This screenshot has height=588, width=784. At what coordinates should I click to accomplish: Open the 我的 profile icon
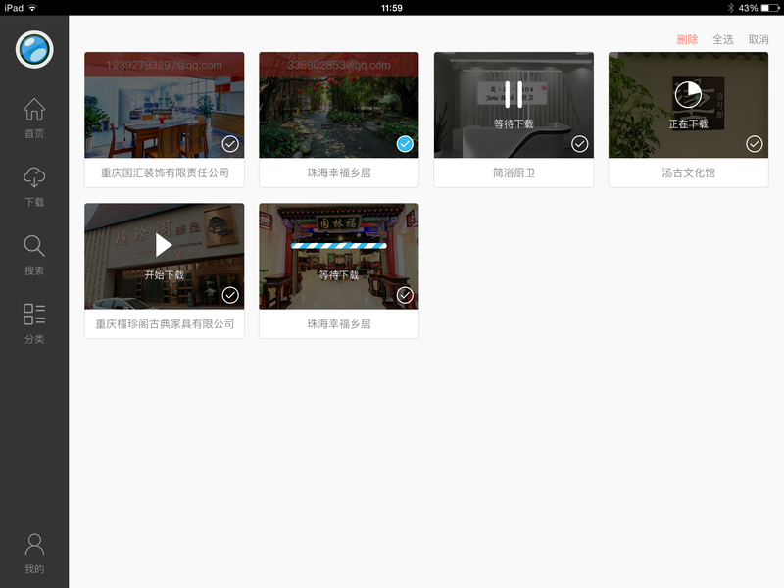point(34,544)
